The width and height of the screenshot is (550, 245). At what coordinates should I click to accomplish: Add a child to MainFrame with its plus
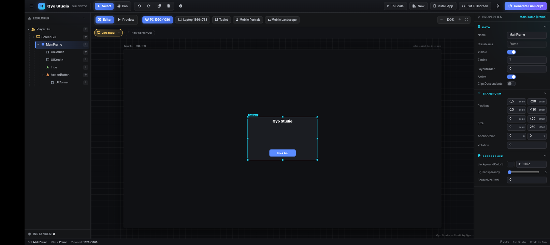pos(86,44)
